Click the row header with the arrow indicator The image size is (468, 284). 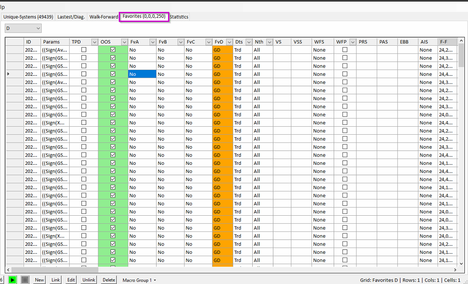(x=14, y=74)
